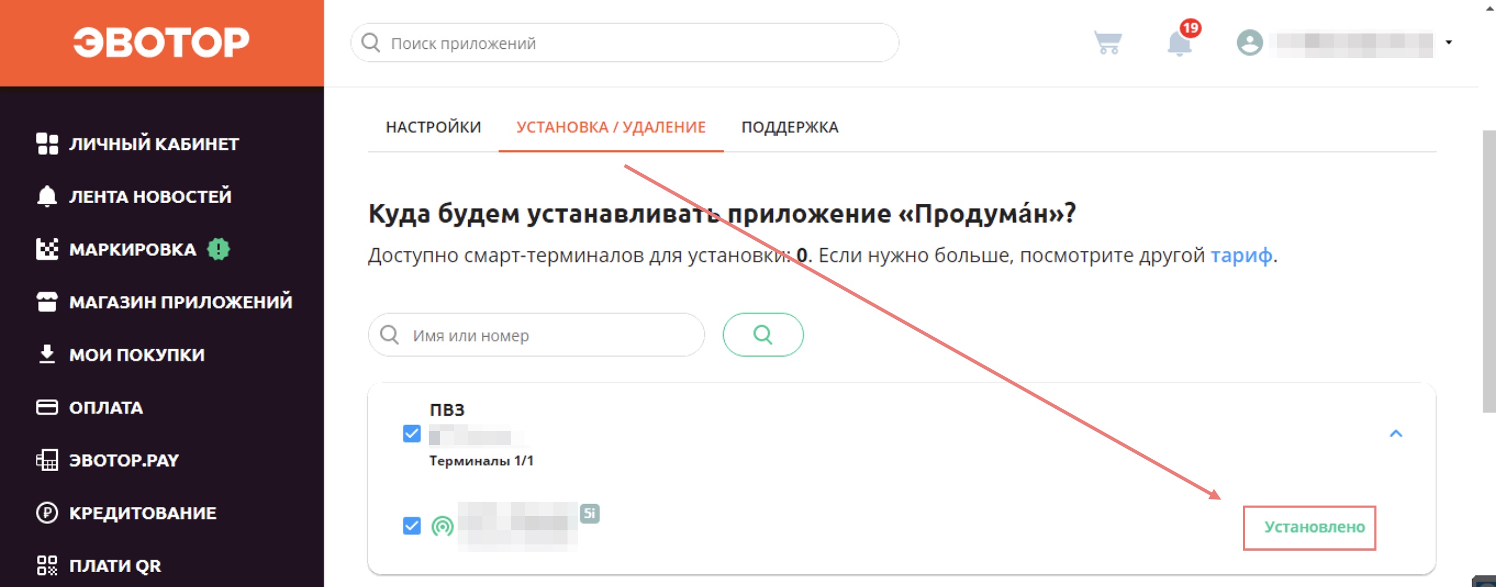Click the Оплата card icon
1496x587 pixels.
click(x=47, y=408)
